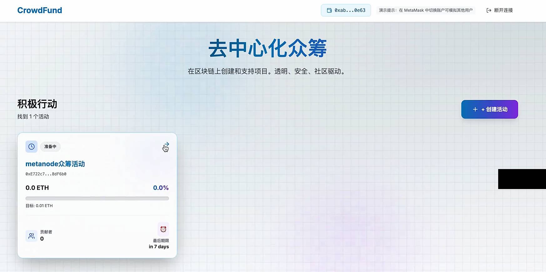Image resolution: width=546 pixels, height=272 pixels.
Task: Click the 目标: 0.01 ETH goal label
Action: pyautogui.click(x=39, y=206)
